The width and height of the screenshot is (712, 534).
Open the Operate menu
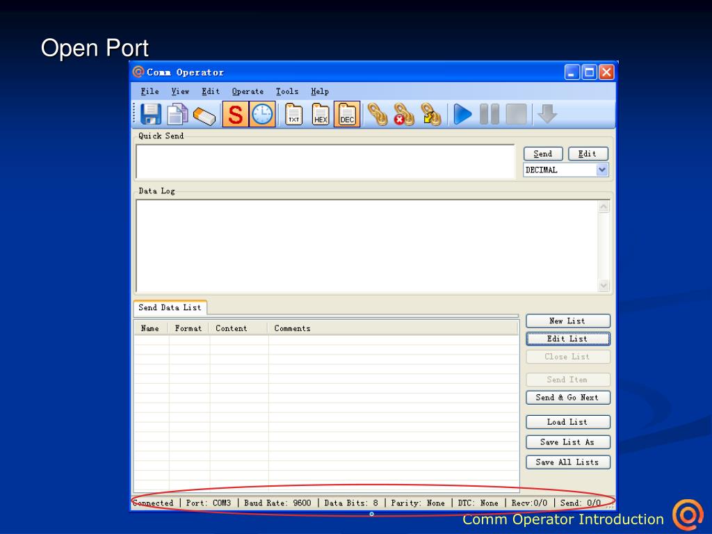[x=248, y=91]
